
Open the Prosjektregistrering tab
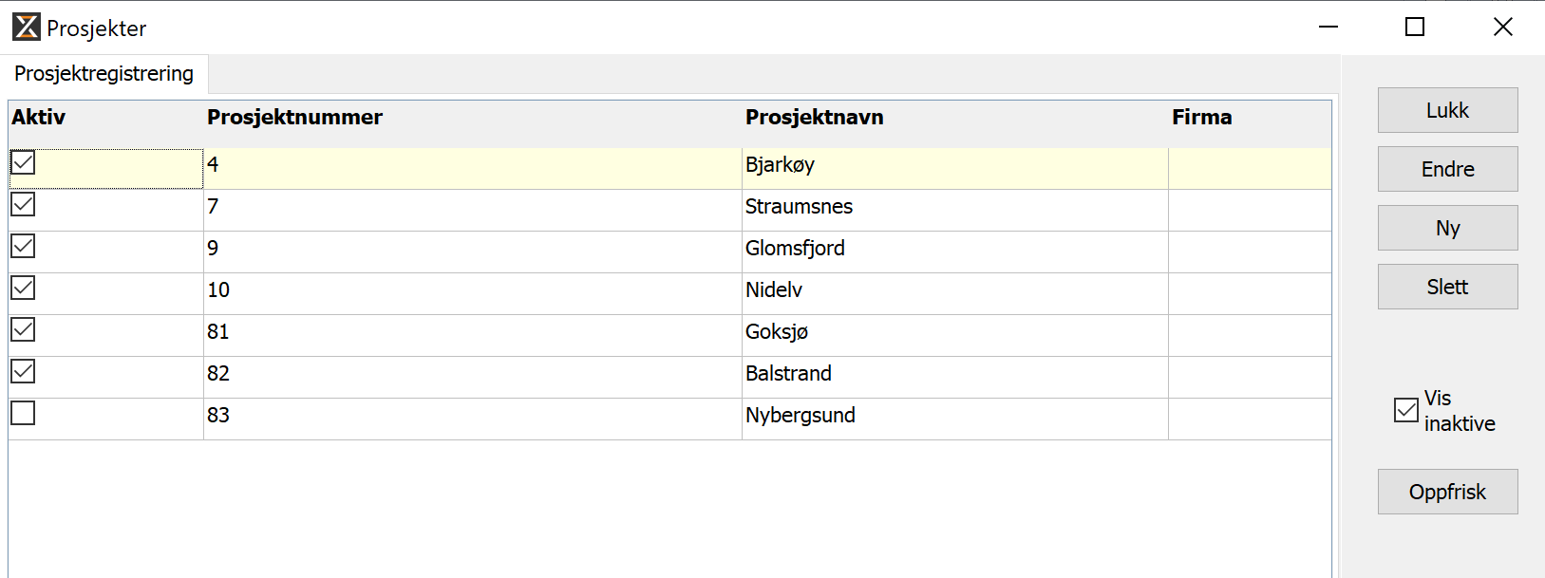tap(104, 74)
